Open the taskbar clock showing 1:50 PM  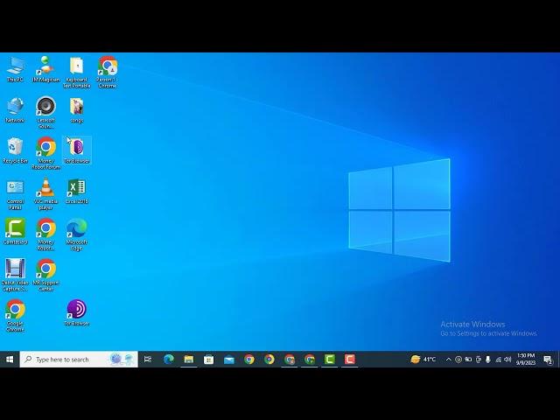click(x=526, y=360)
